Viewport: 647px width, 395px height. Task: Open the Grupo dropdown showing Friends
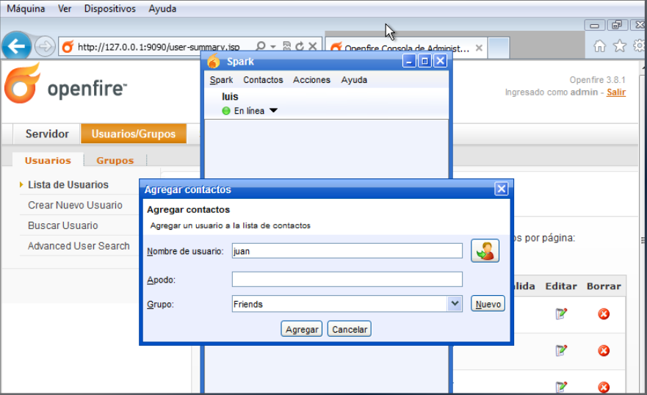click(x=455, y=303)
